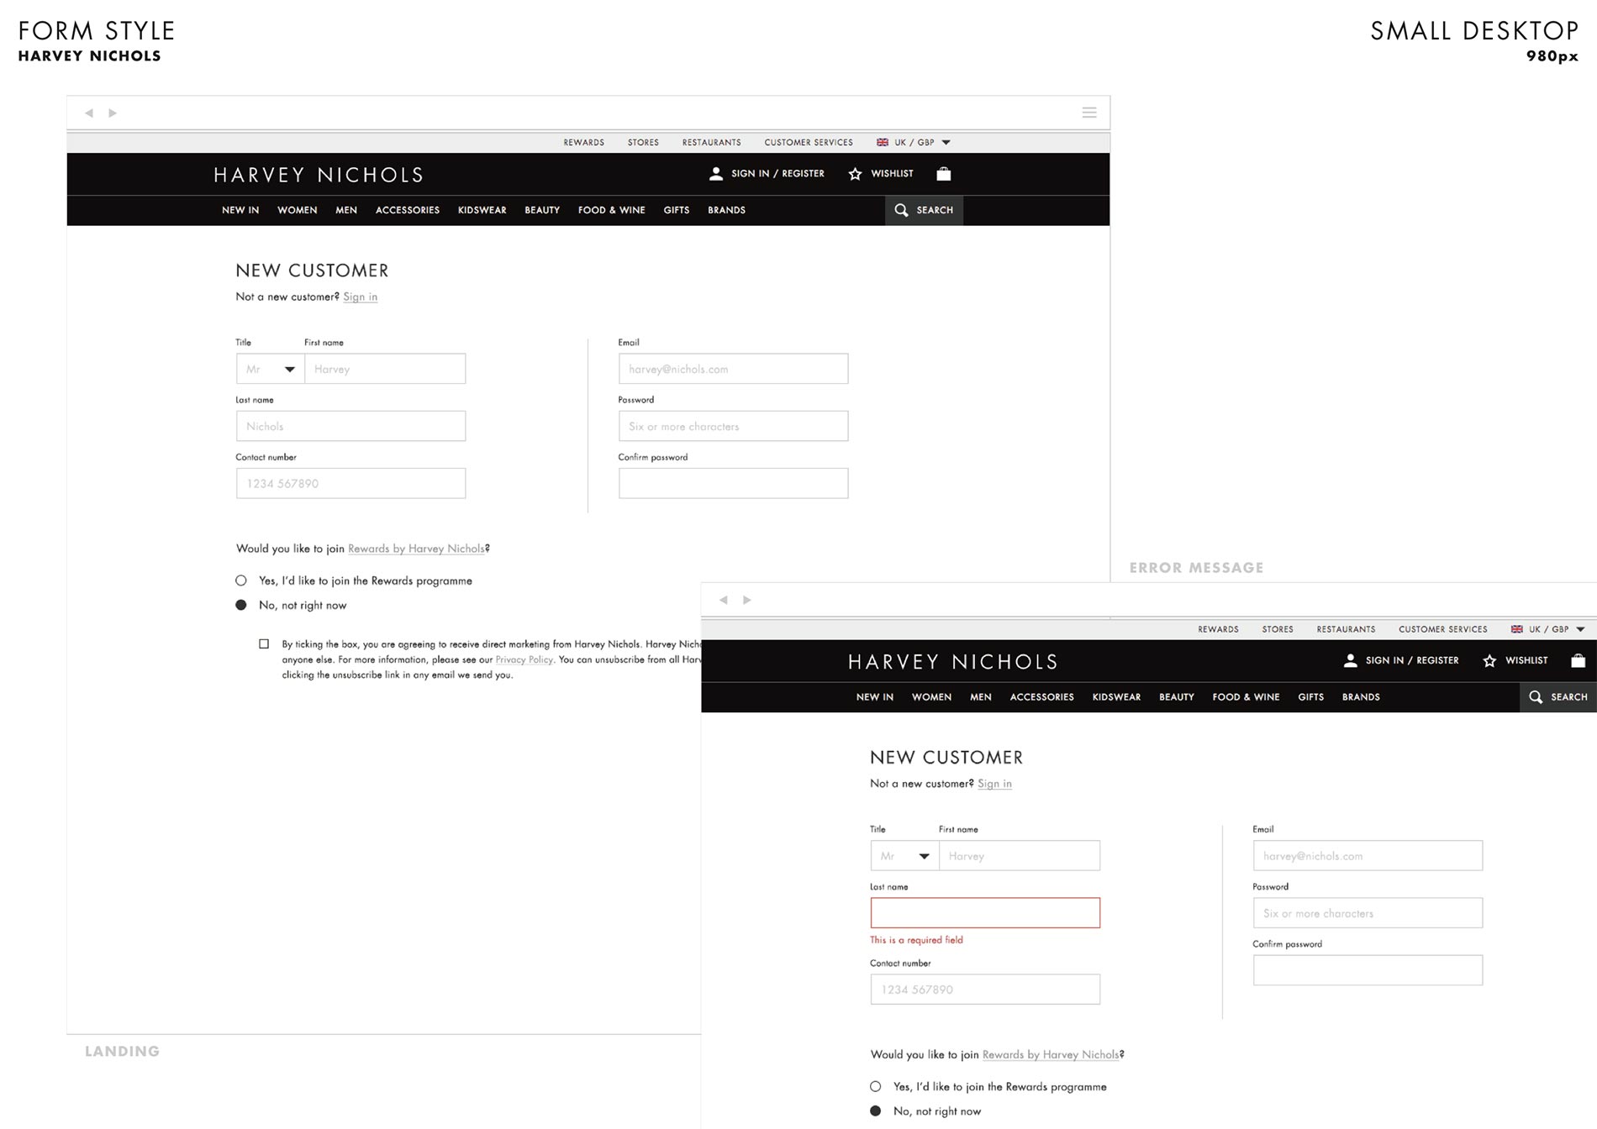The height and width of the screenshot is (1129, 1597).
Task: Open the hamburger menu in top browser frame
Action: point(1089,113)
